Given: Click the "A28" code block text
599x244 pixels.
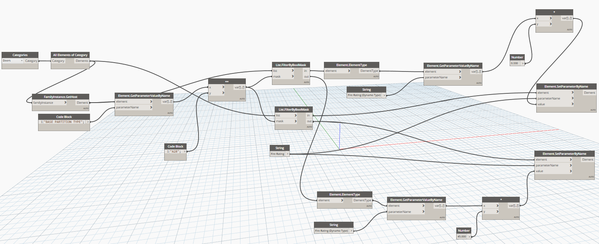Looking at the screenshot, I should (175, 151).
